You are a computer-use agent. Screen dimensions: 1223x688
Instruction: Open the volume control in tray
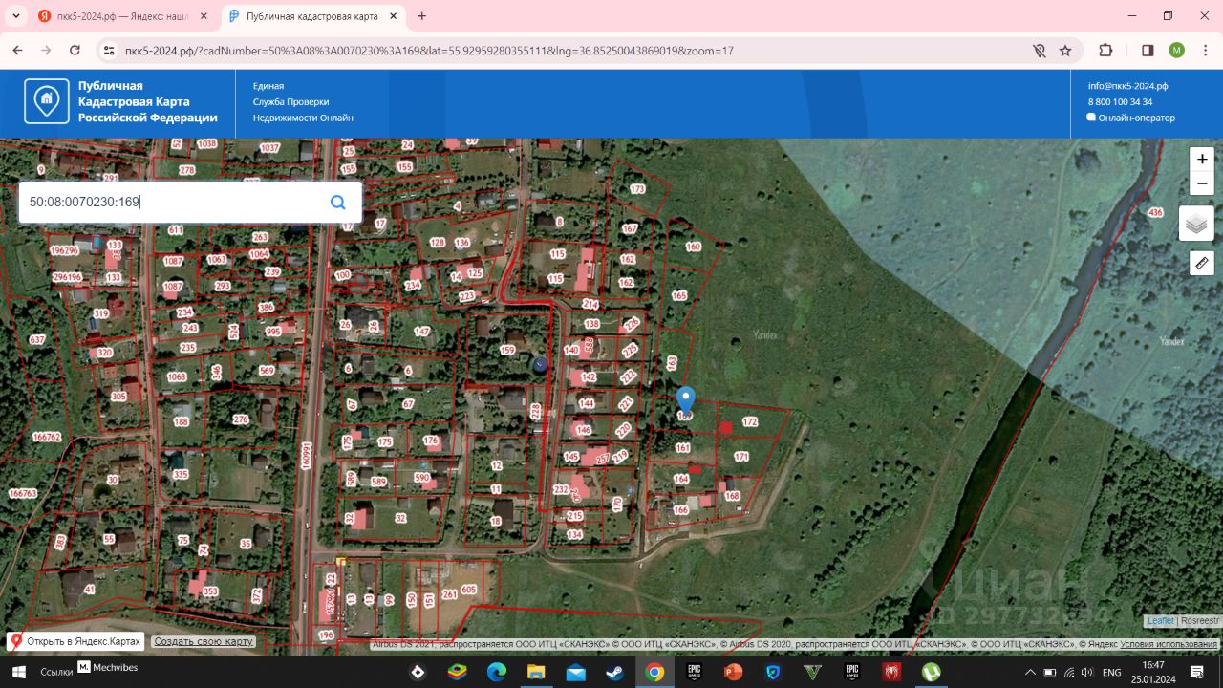(x=1086, y=672)
